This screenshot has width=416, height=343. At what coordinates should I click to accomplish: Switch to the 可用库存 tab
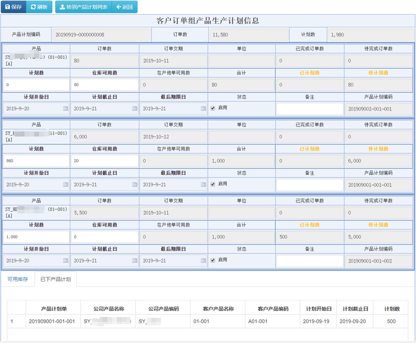18,279
